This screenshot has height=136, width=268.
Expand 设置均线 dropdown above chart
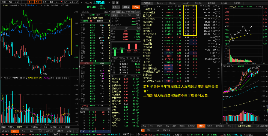click(65, 5)
